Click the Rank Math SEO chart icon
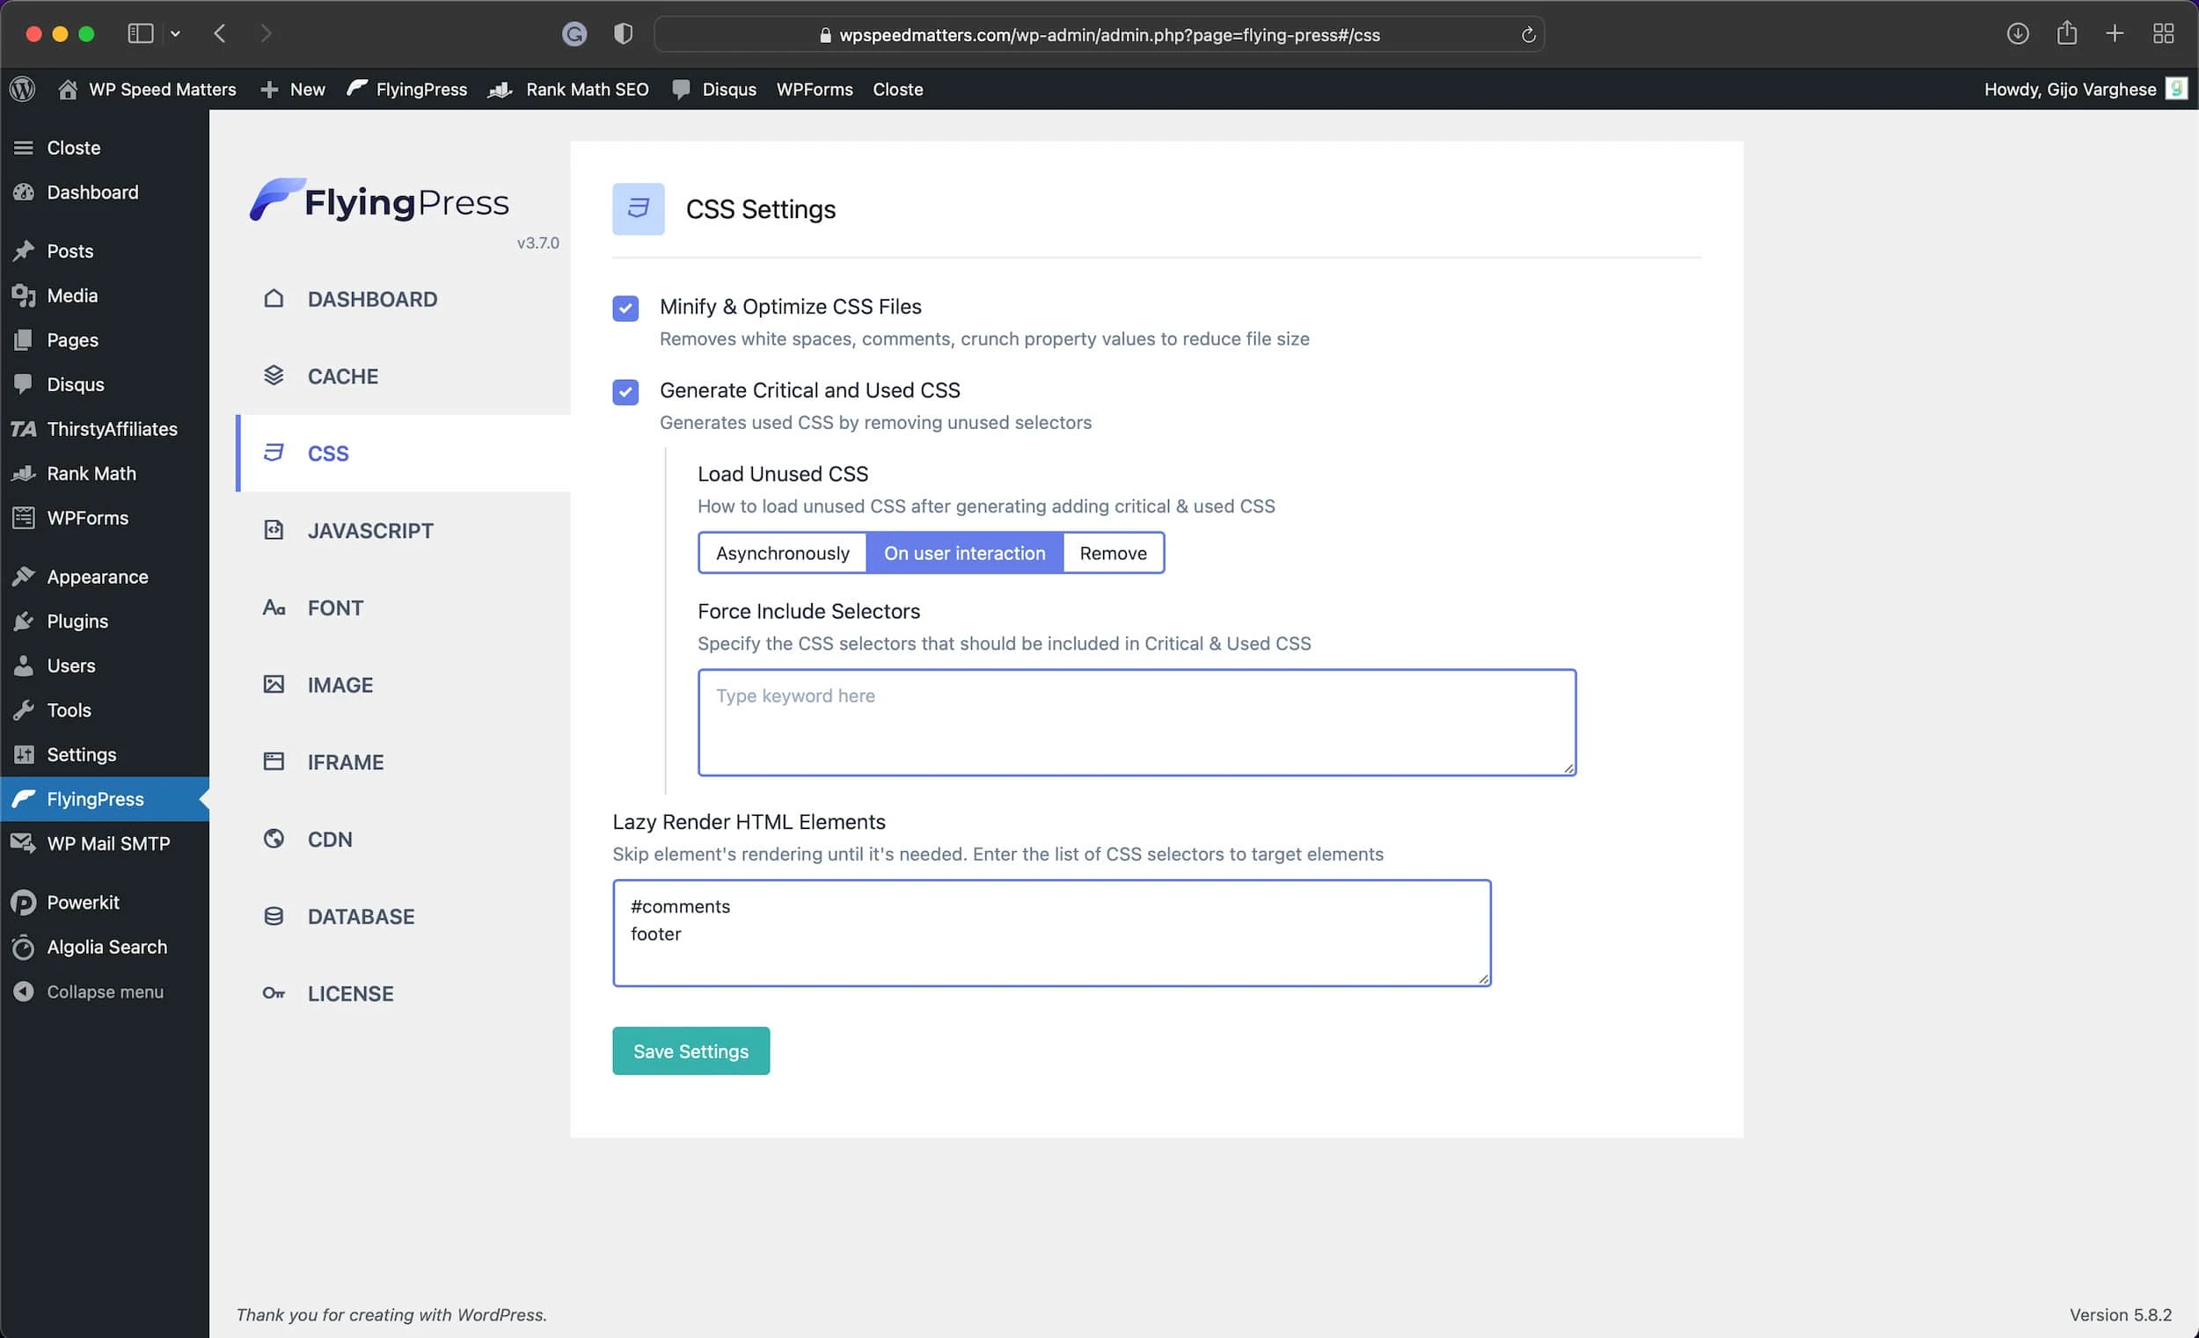The height and width of the screenshot is (1338, 2199). click(500, 89)
